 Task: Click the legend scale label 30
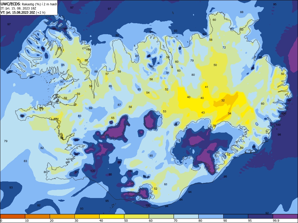tap(76, 221)
